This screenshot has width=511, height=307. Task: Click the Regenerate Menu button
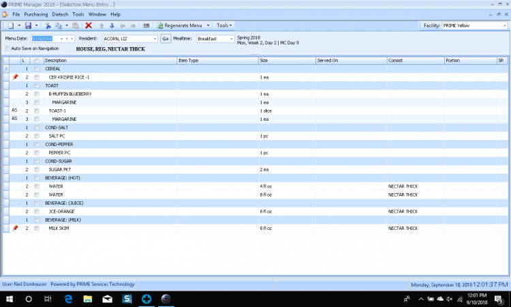click(x=183, y=25)
